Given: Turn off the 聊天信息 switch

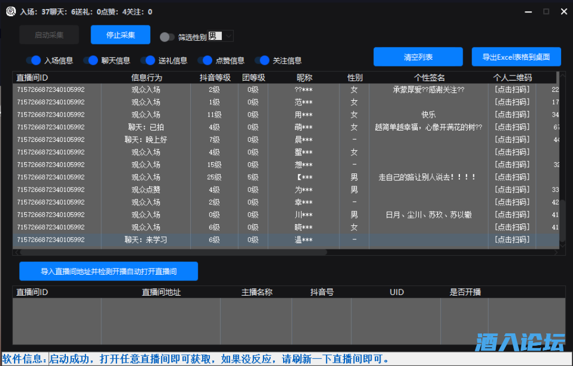Looking at the screenshot, I should click(91, 60).
